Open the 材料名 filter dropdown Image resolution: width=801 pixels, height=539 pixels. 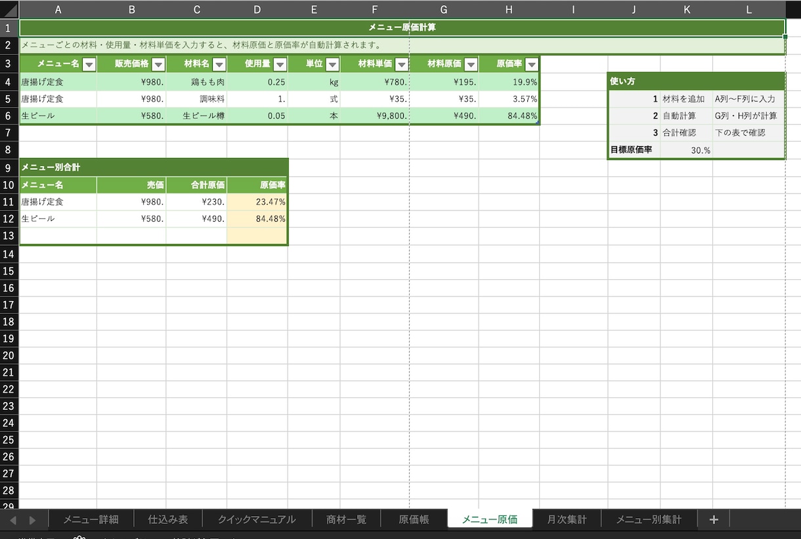pyautogui.click(x=219, y=64)
